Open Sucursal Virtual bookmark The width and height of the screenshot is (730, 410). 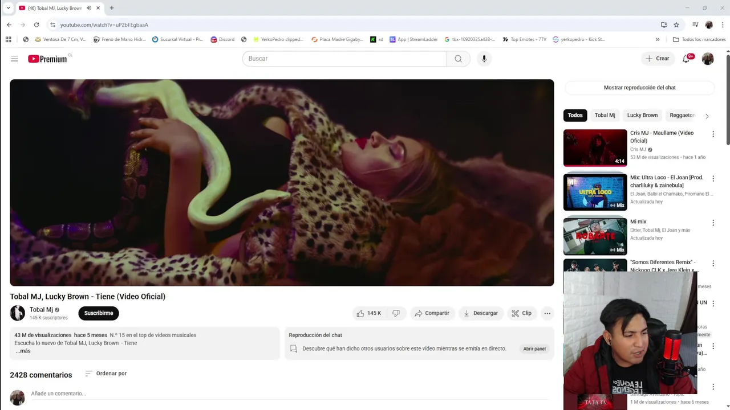(177, 39)
